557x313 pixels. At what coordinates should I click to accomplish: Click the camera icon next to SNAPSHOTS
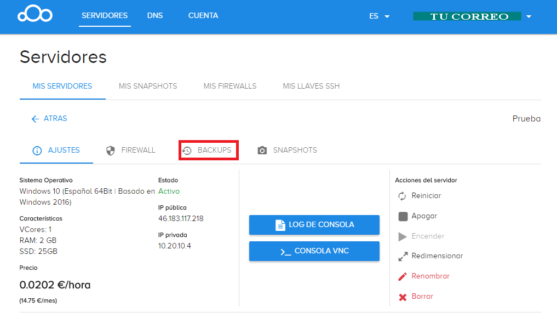[262, 150]
